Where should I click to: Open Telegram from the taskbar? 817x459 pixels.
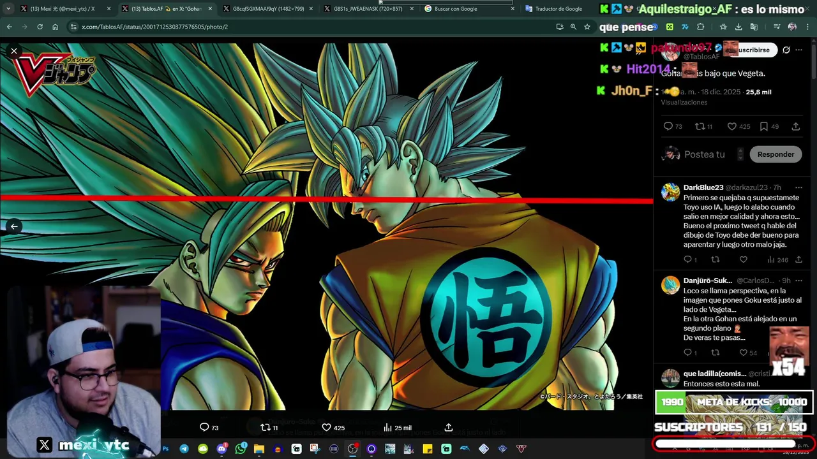[x=184, y=449]
